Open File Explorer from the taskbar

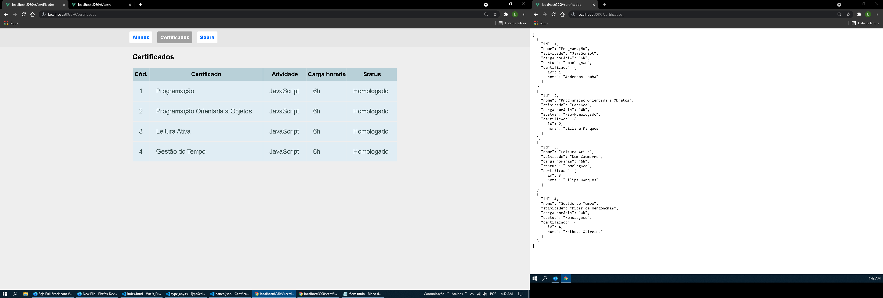tap(26, 294)
